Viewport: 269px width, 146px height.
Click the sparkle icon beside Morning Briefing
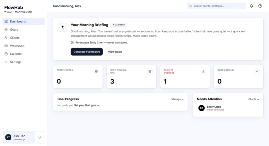pos(63,27)
